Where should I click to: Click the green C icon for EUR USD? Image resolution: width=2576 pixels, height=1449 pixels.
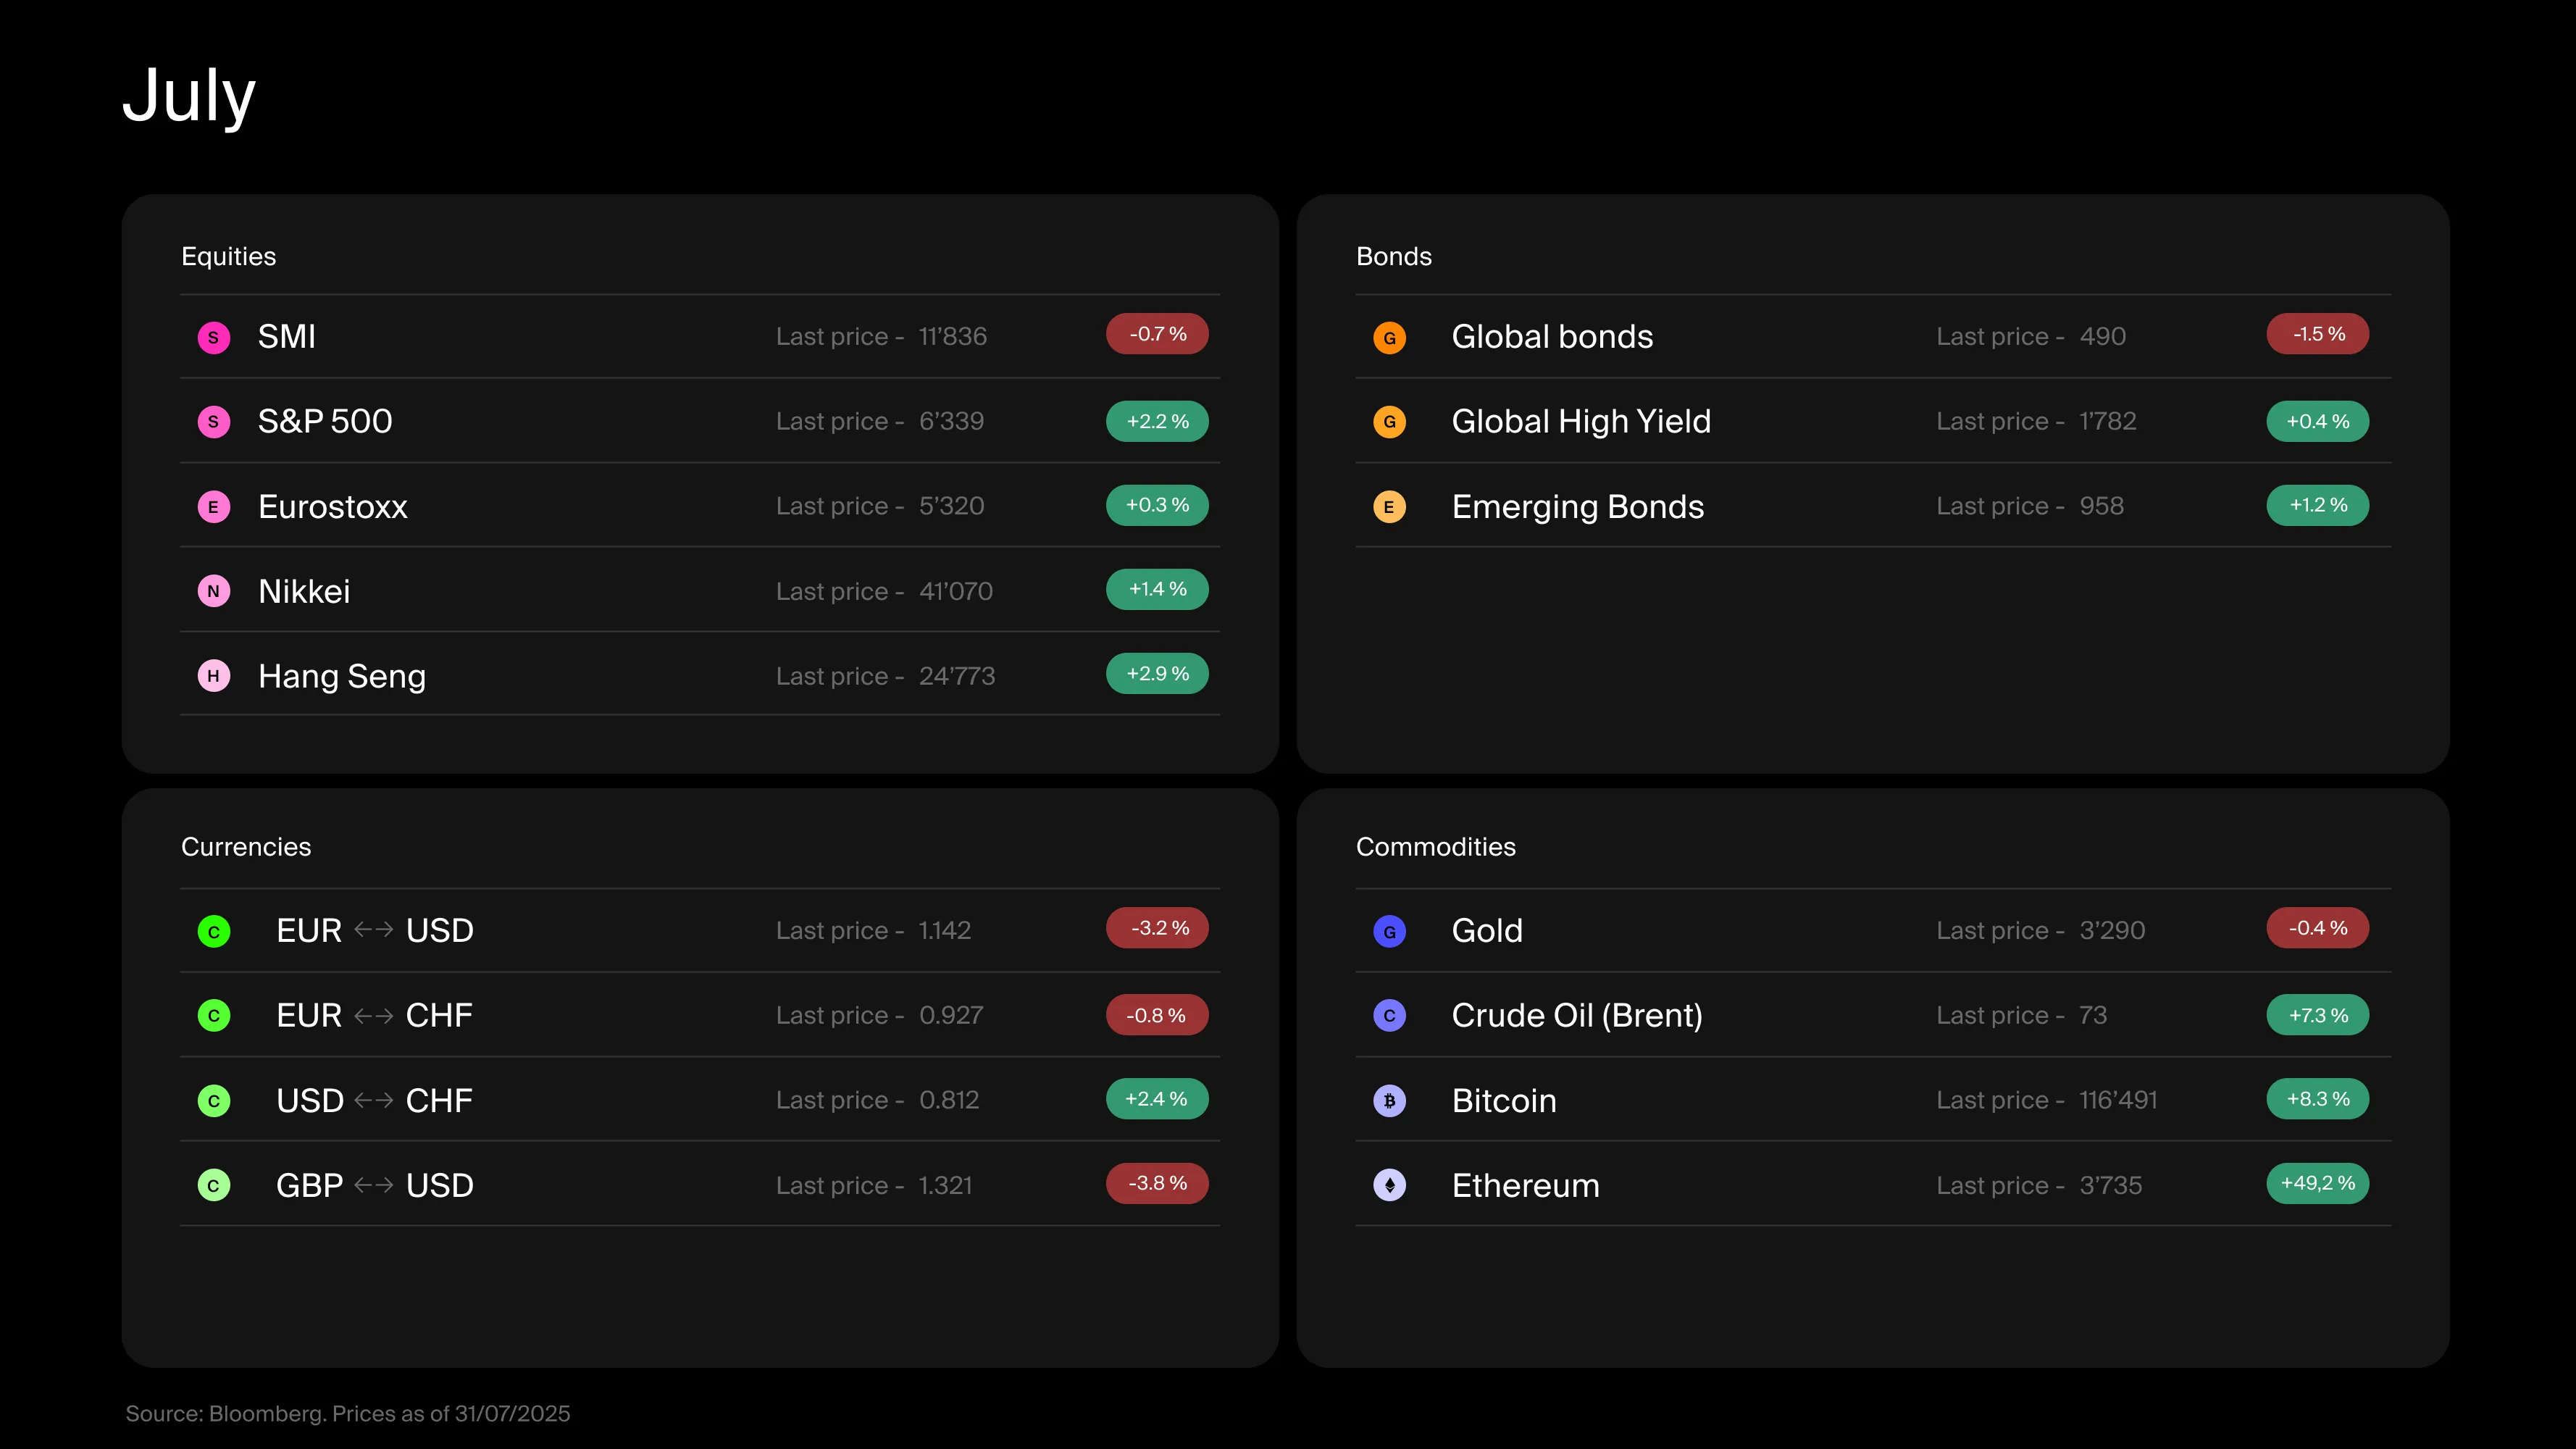(x=213, y=931)
